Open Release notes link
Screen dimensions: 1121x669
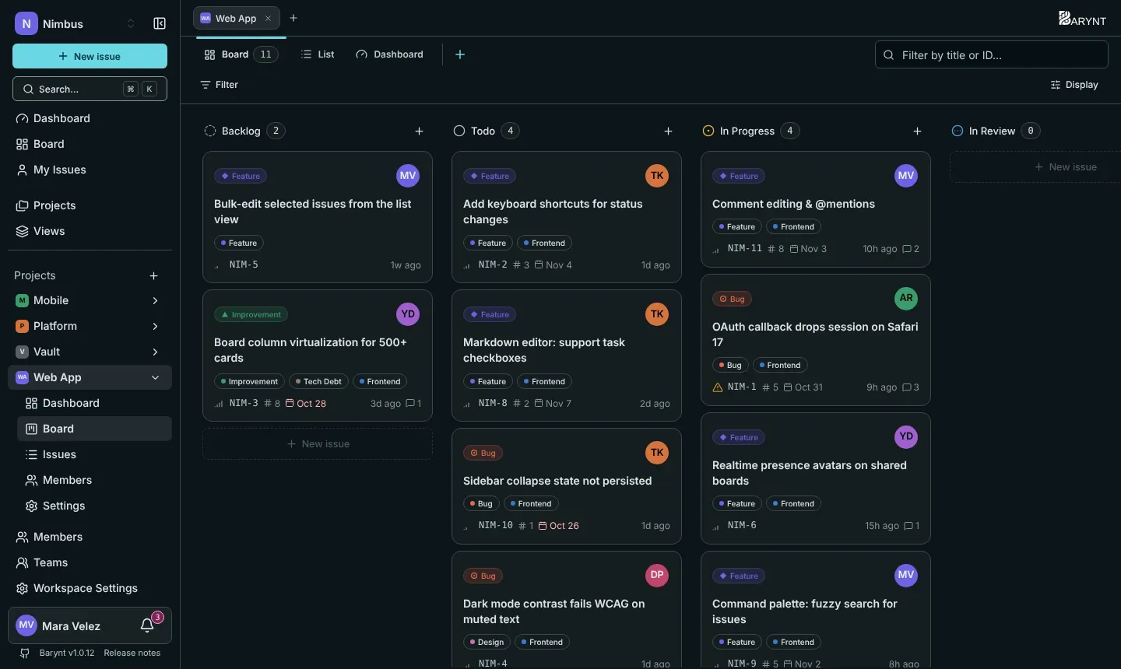[x=132, y=653]
